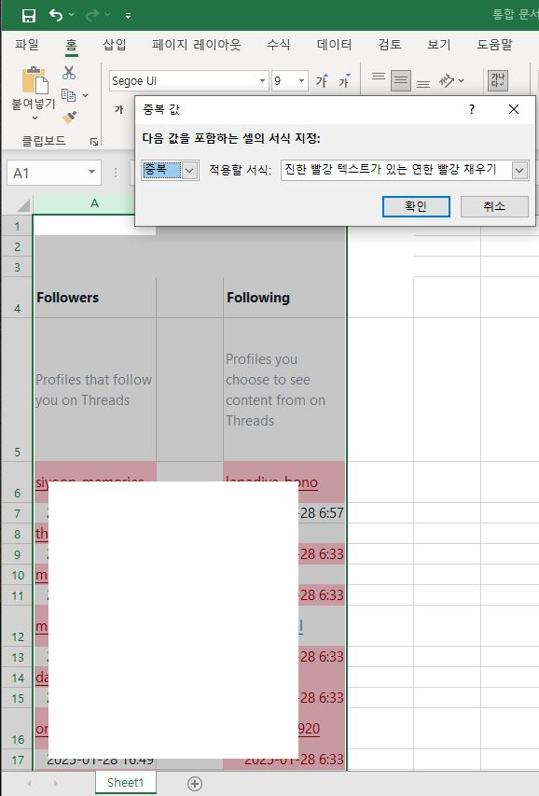The image size is (539, 796).
Task: Click the 확인 button in dialog
Action: [416, 206]
